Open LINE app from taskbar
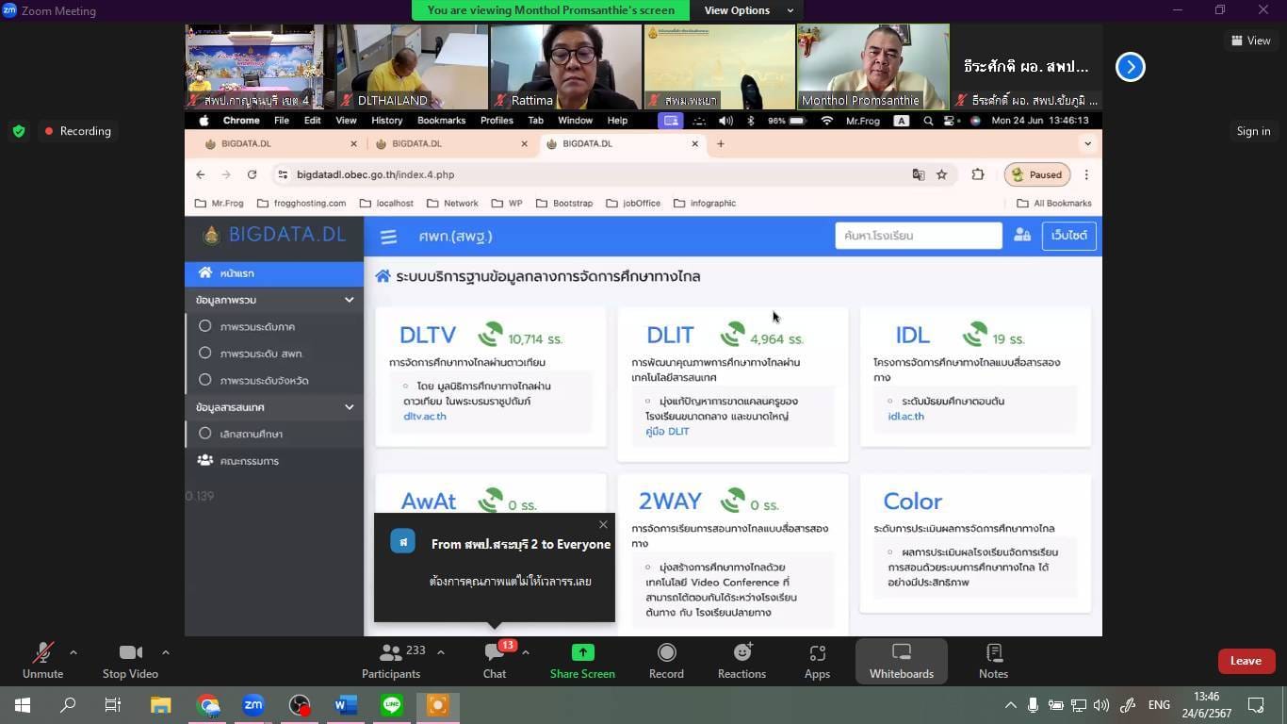Image resolution: width=1287 pixels, height=724 pixels. click(392, 705)
